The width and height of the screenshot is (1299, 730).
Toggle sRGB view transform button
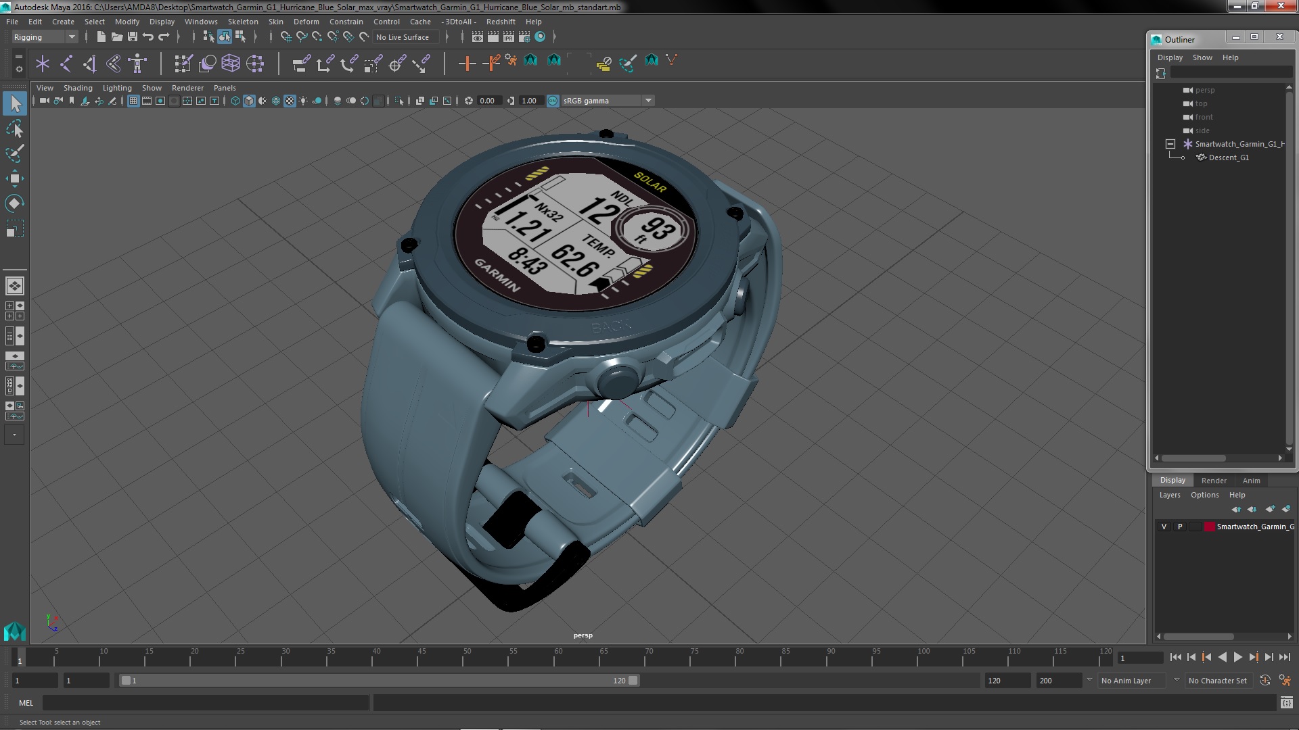point(553,101)
